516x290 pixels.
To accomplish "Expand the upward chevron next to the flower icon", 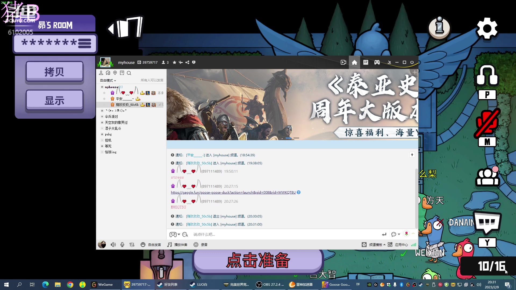I will pos(413,234).
